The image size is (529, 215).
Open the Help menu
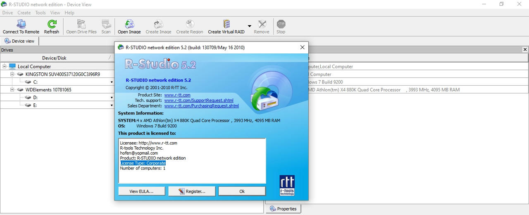coord(69,13)
